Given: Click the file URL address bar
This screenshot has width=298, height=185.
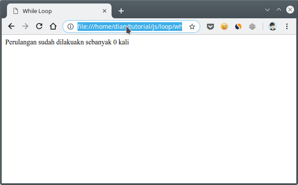Looking at the screenshot, I should pos(130,27).
